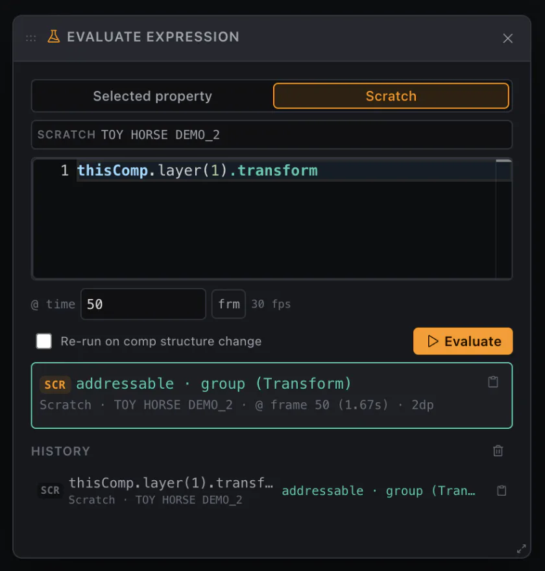Clear history with the trash icon

coord(498,451)
